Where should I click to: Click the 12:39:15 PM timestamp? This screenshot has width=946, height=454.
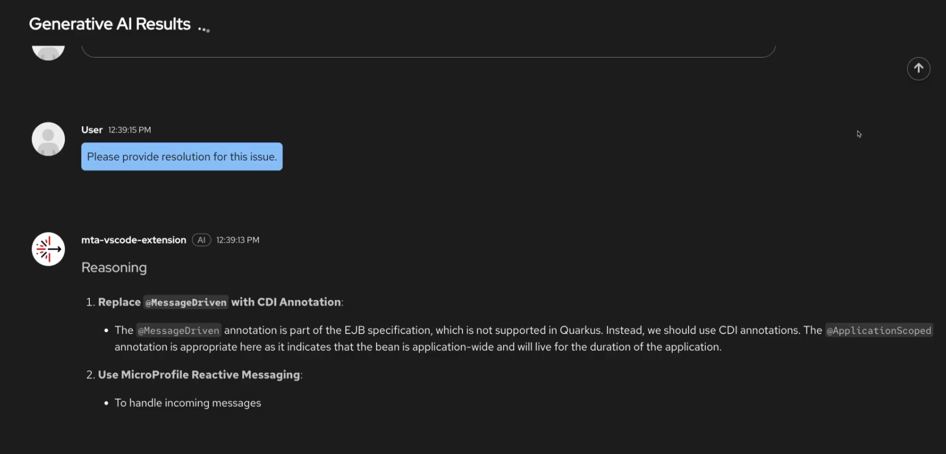[x=130, y=130]
